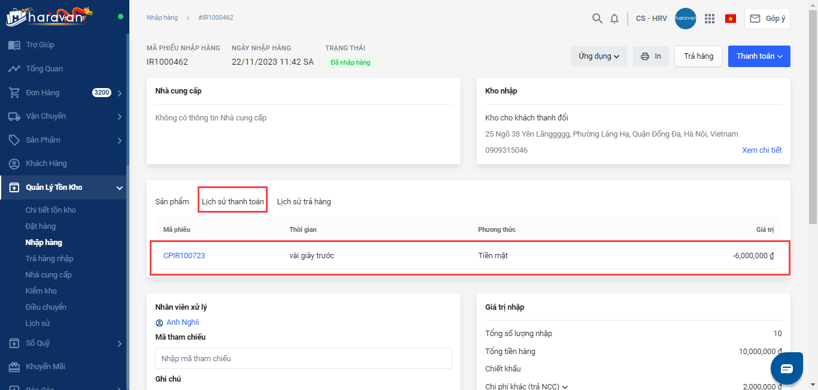Open the apps grid icon
Viewport: 818px width, 390px height.
click(710, 19)
